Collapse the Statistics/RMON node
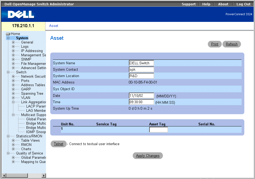This screenshot has height=179, width=255. [8, 136]
